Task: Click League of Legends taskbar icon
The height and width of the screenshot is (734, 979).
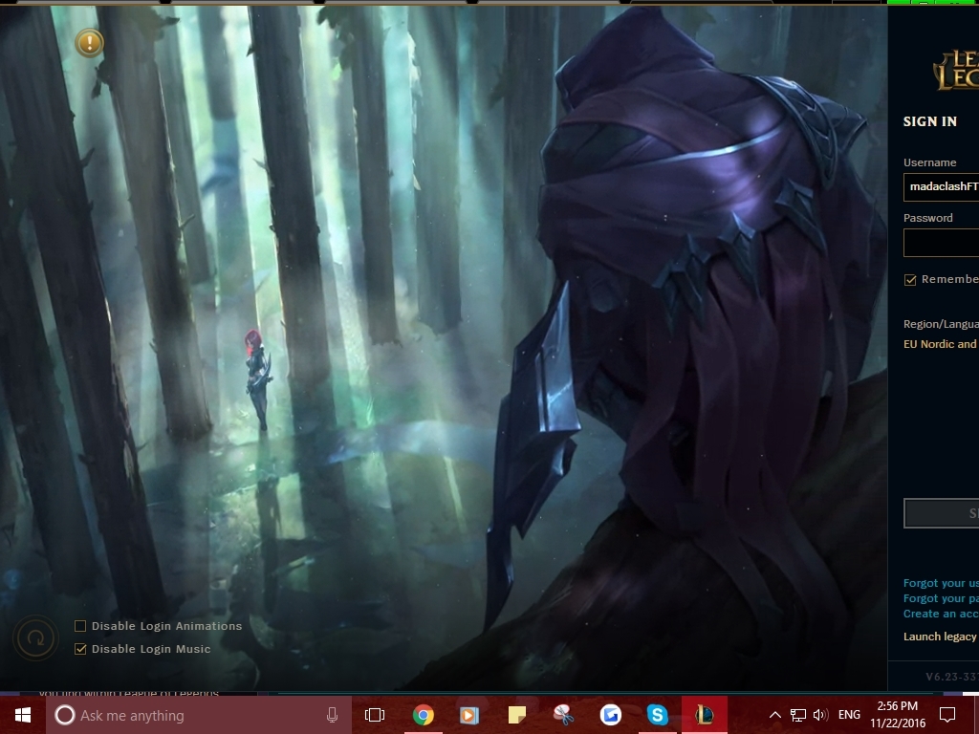Action: point(705,715)
